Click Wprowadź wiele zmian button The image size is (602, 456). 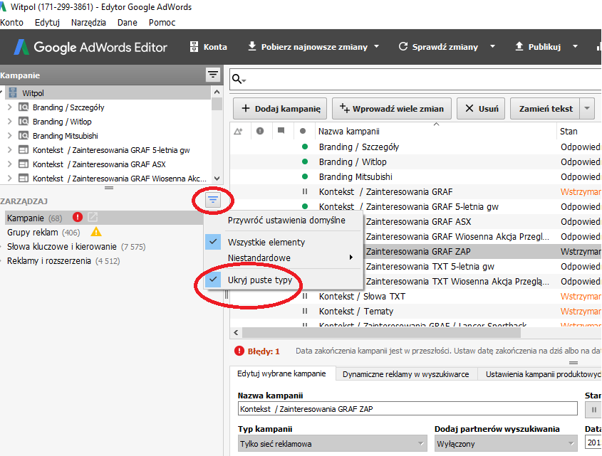coord(392,109)
